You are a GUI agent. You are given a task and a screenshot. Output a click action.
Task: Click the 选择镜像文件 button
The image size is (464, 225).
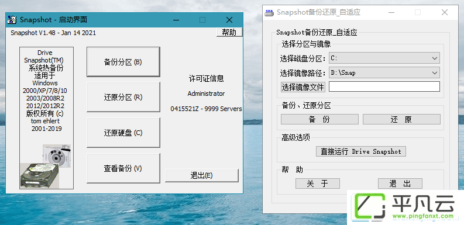(x=303, y=87)
